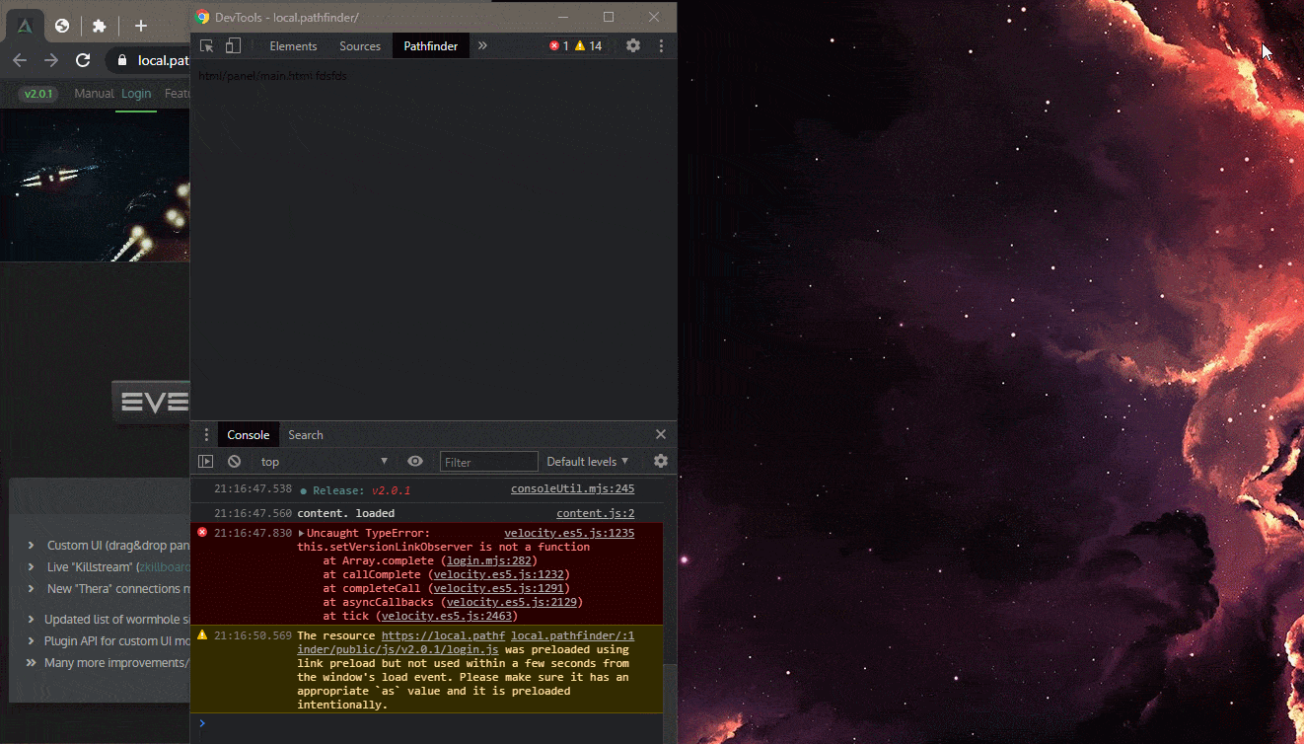The width and height of the screenshot is (1304, 744).
Task: Open the Sources tab in DevTools
Action: tap(360, 46)
